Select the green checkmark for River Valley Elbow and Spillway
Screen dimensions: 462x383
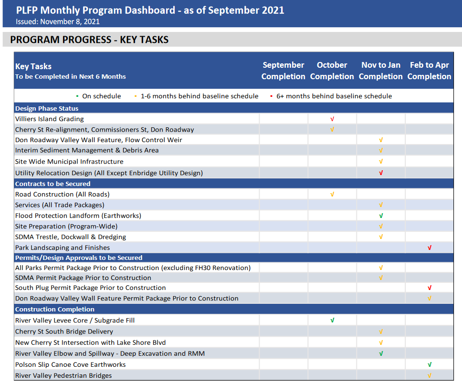(381, 353)
